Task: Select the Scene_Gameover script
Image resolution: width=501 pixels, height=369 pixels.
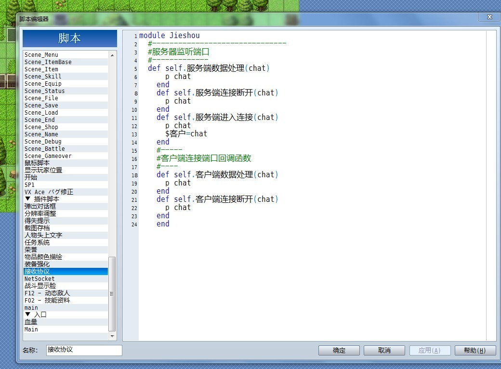Action: click(66, 156)
